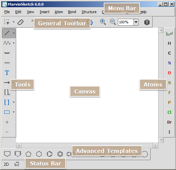Expand the selection tool dropdown arrow
176x170 pixels.
pos(14,22)
